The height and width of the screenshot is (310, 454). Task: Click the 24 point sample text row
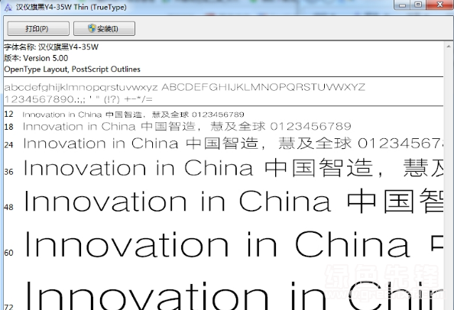click(x=223, y=144)
